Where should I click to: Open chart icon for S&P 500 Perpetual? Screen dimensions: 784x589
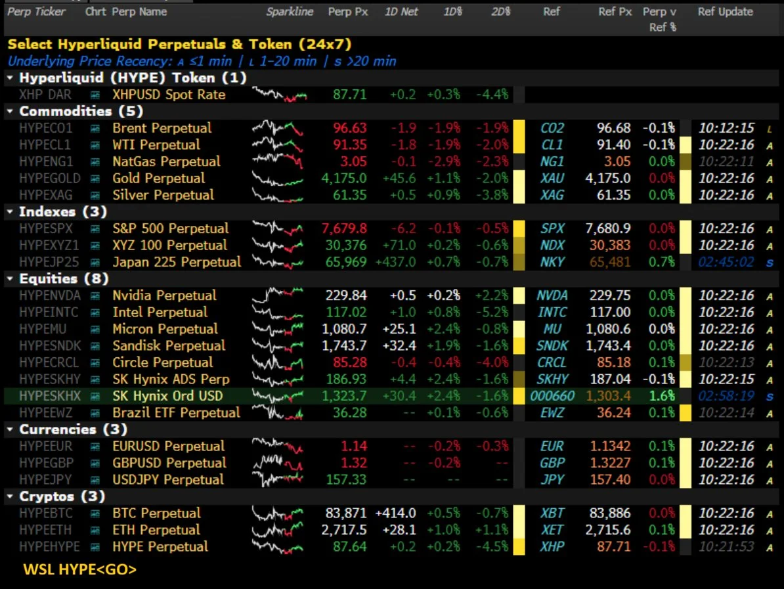pyautogui.click(x=95, y=229)
